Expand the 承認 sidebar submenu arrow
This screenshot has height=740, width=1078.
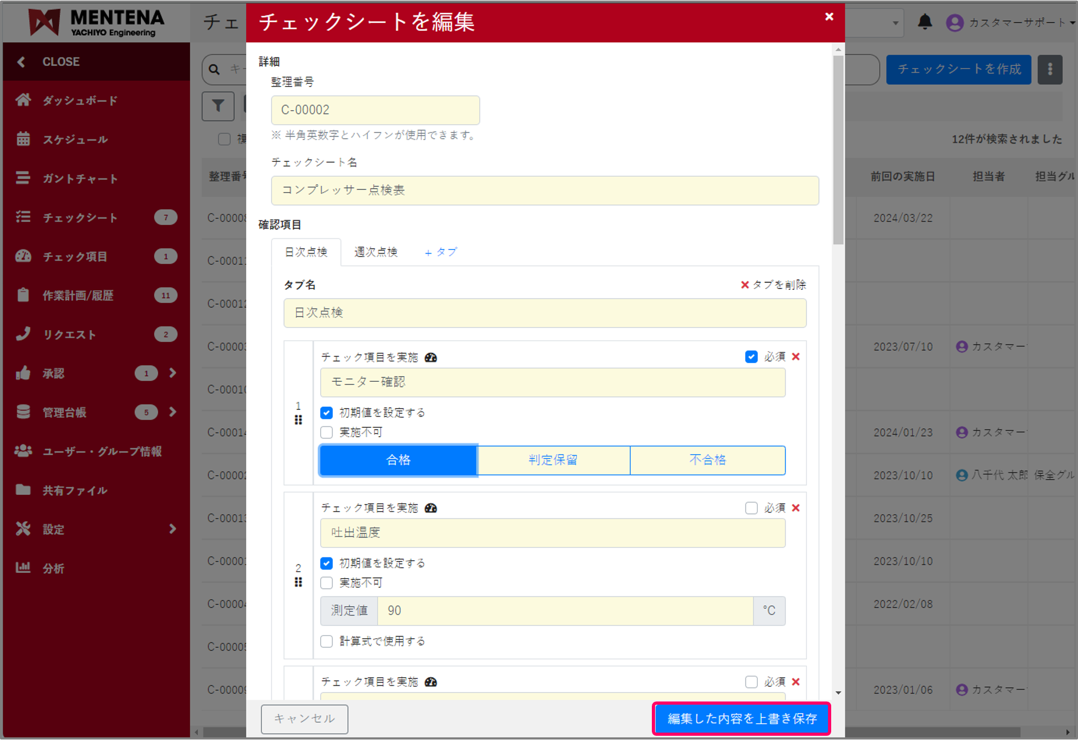[172, 373]
